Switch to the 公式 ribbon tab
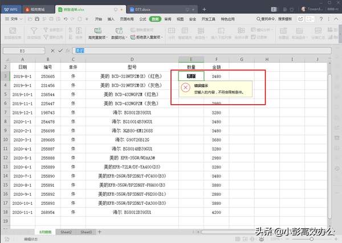 pyautogui.click(x=143, y=19)
